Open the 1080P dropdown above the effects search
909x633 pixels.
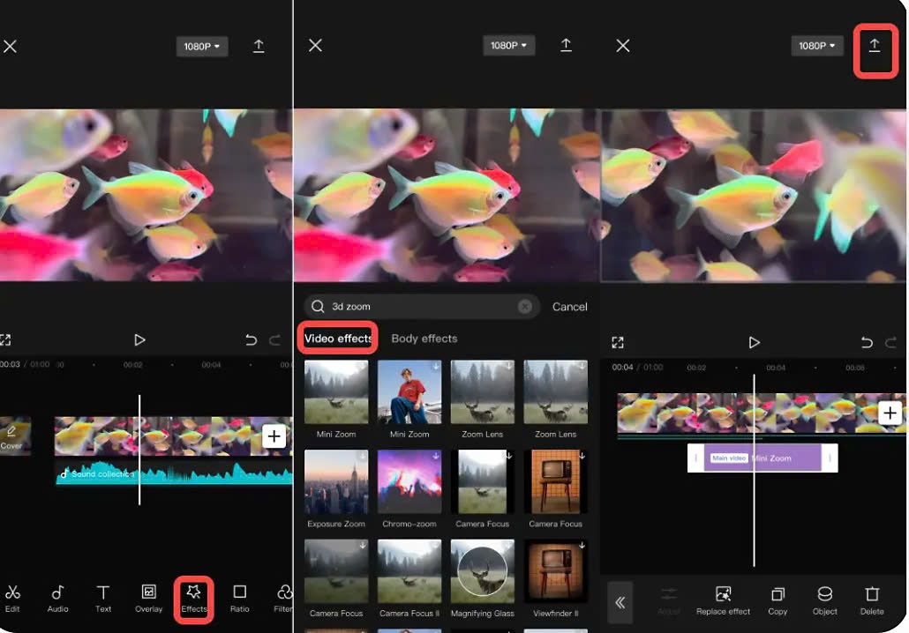click(508, 46)
